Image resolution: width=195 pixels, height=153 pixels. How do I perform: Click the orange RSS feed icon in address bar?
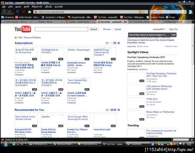point(140,12)
